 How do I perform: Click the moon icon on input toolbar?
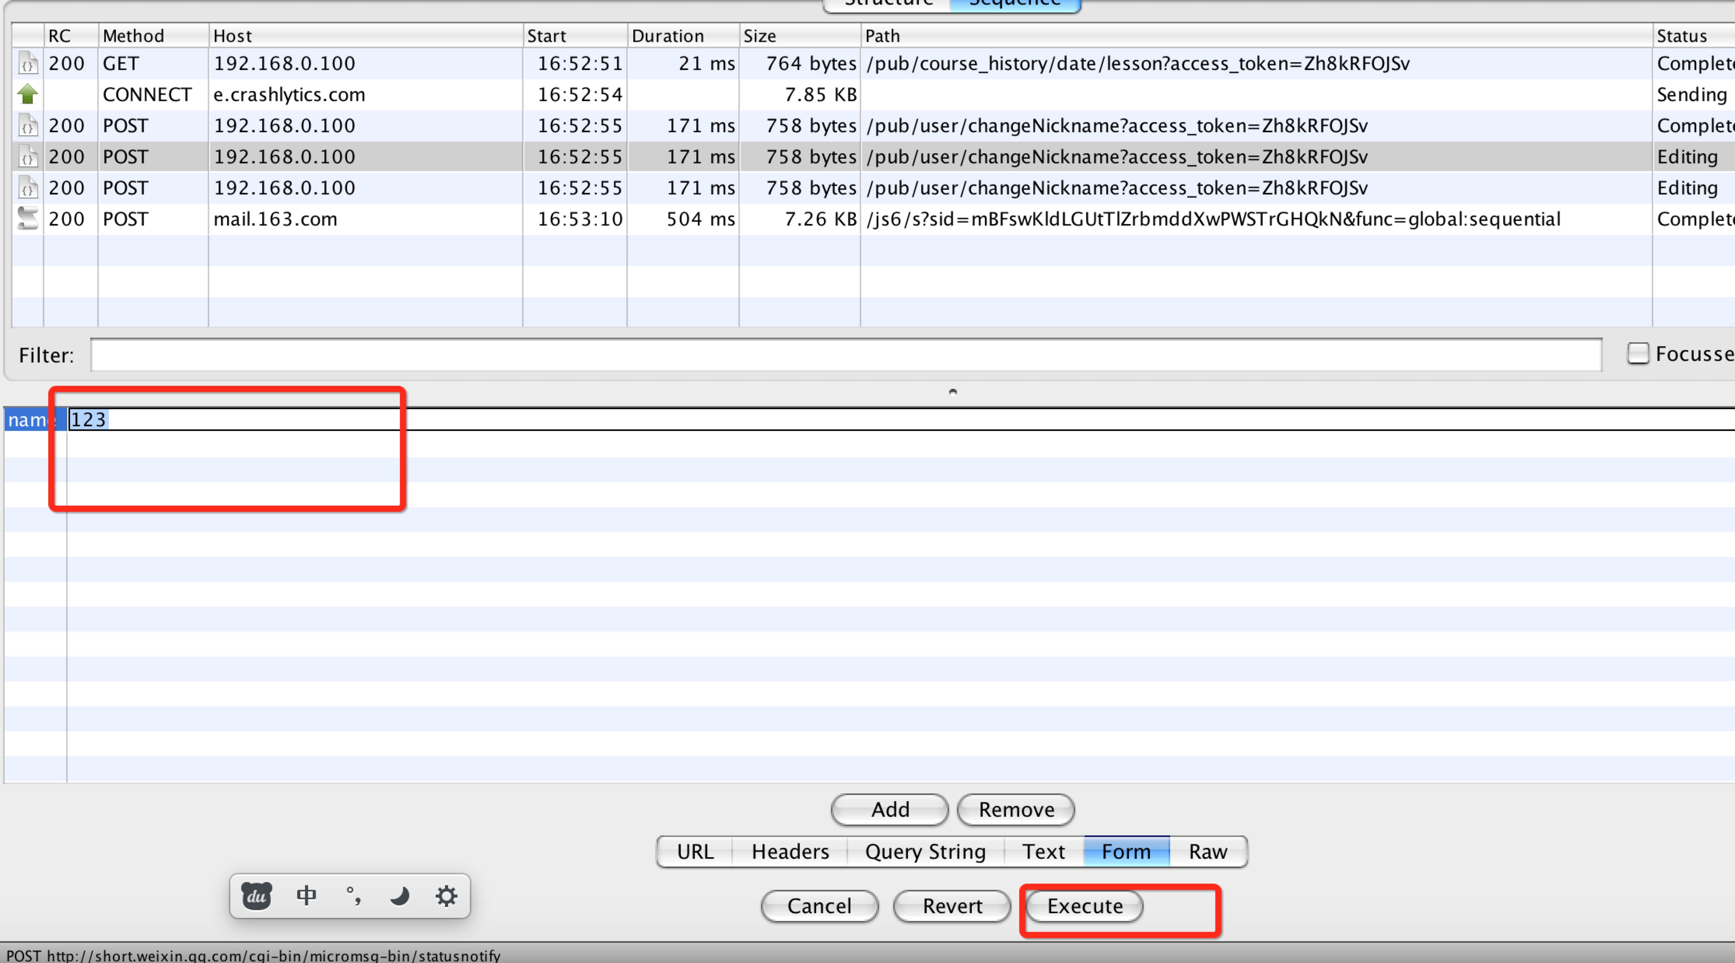point(400,896)
